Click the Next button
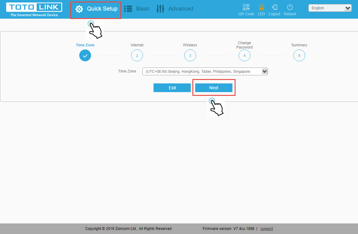The width and height of the screenshot is (358, 234). tap(214, 88)
